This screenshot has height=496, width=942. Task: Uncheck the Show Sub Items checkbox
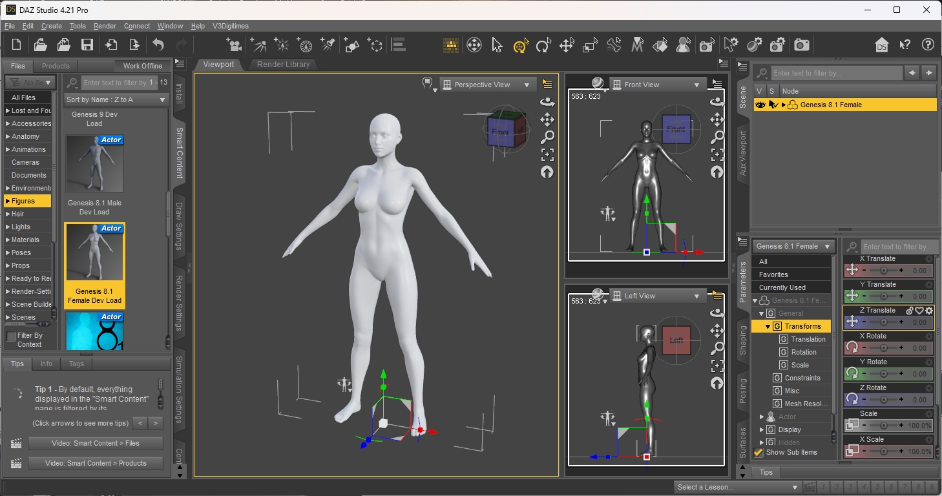coord(759,452)
